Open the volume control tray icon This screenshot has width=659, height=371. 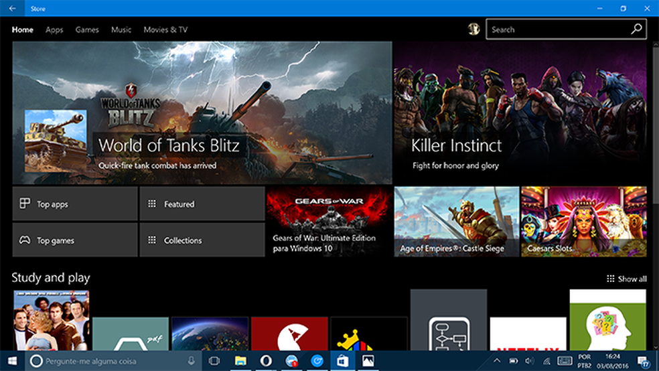[x=530, y=360]
